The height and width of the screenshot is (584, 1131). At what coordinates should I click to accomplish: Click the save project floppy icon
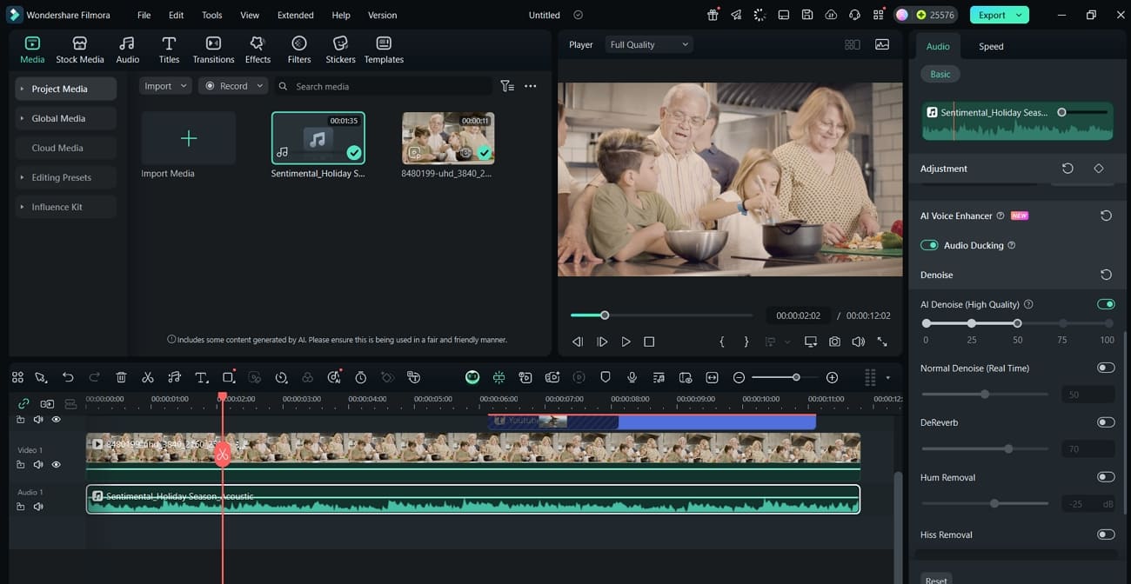point(807,15)
